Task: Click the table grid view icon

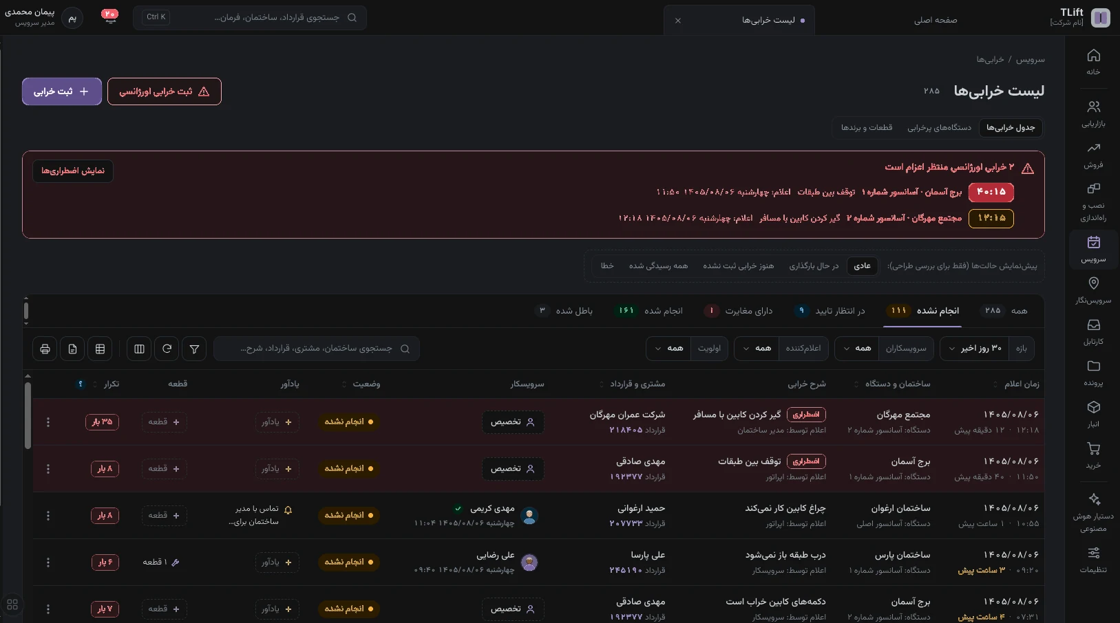Action: pyautogui.click(x=100, y=349)
